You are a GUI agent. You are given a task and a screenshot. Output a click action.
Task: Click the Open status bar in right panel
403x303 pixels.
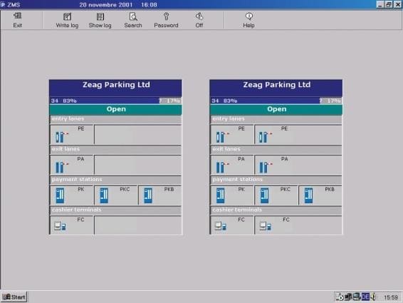pyautogui.click(x=276, y=109)
